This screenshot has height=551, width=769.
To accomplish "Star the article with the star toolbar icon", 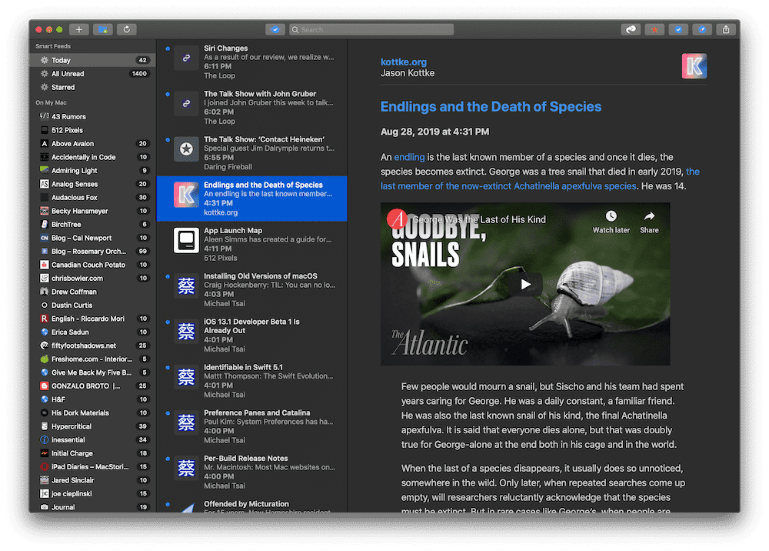I will point(654,29).
